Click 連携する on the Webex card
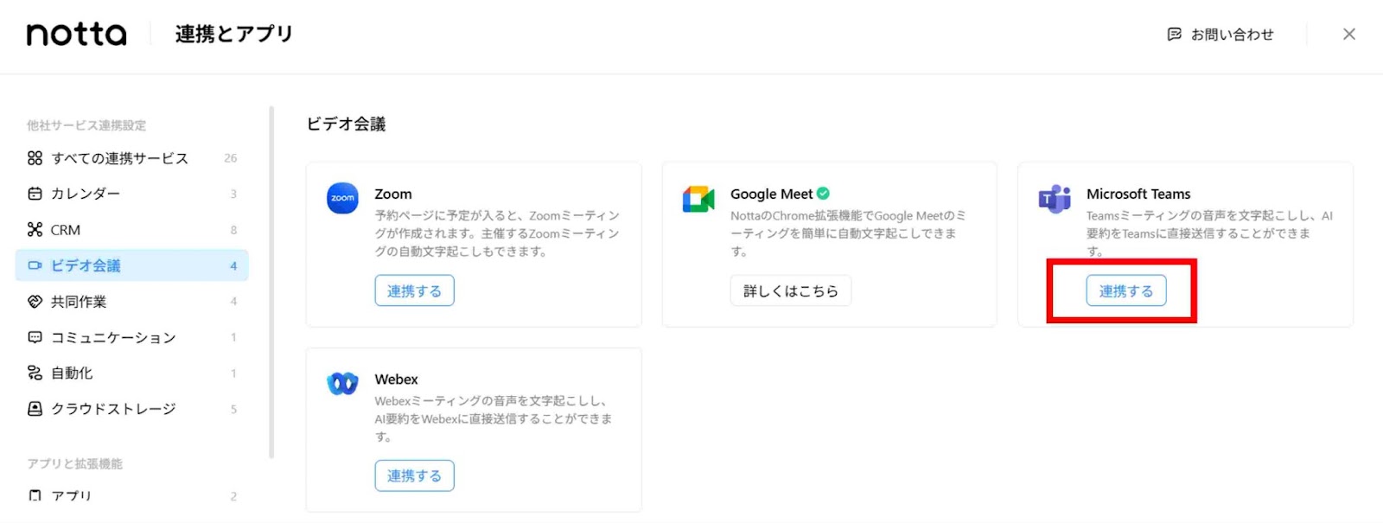The height and width of the screenshot is (523, 1383). (x=415, y=475)
